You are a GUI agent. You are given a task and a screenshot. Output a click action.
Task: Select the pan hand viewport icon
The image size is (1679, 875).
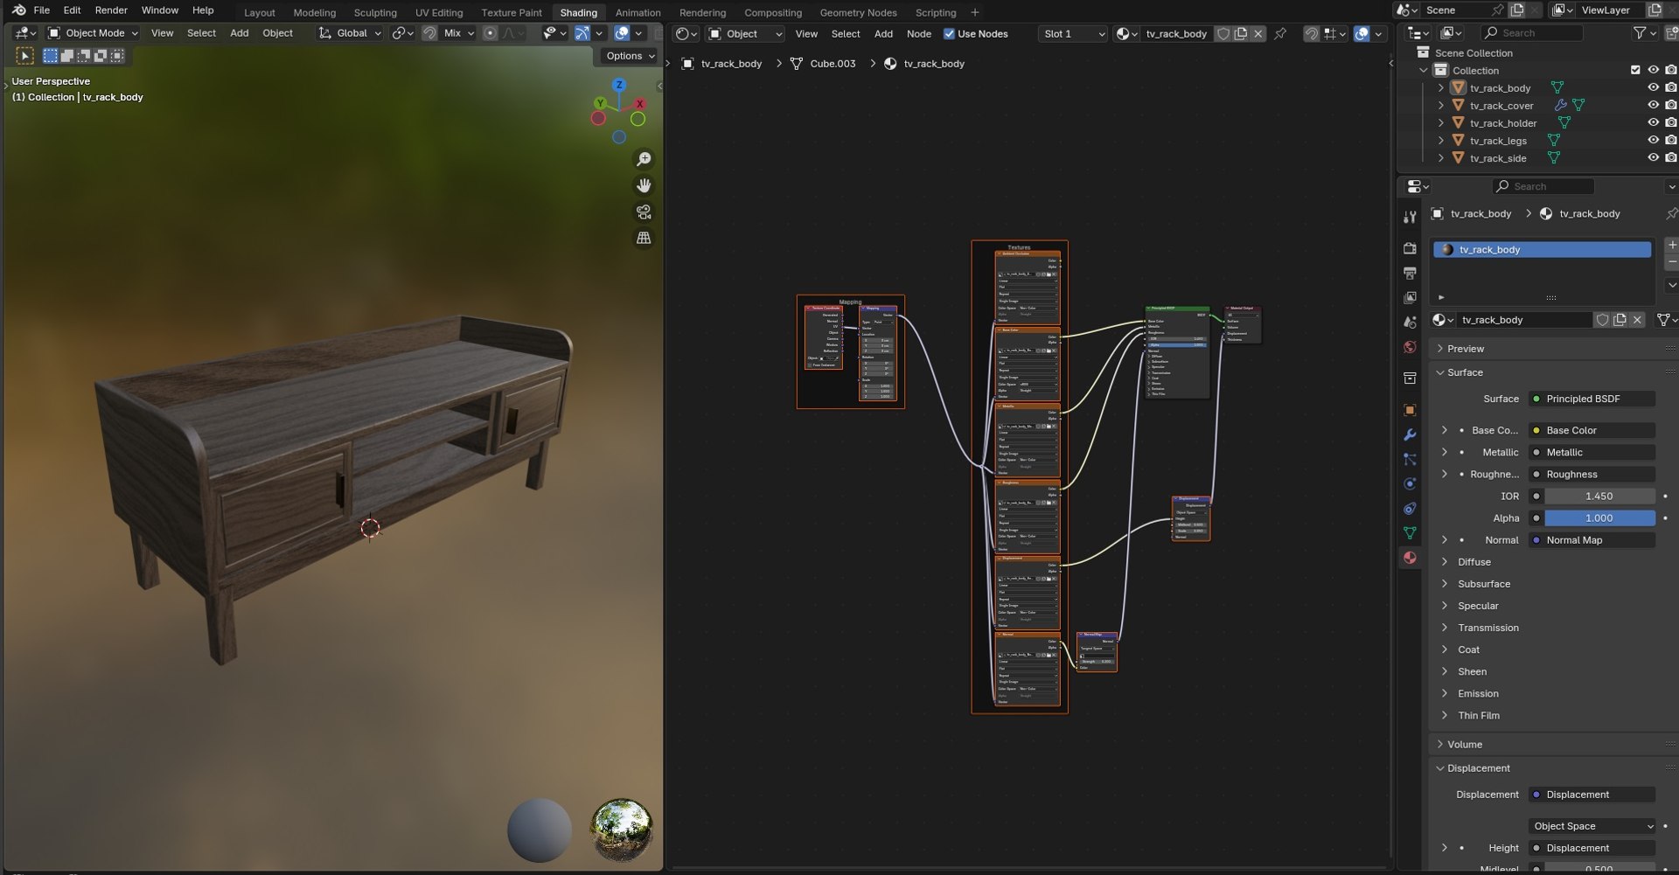point(644,185)
